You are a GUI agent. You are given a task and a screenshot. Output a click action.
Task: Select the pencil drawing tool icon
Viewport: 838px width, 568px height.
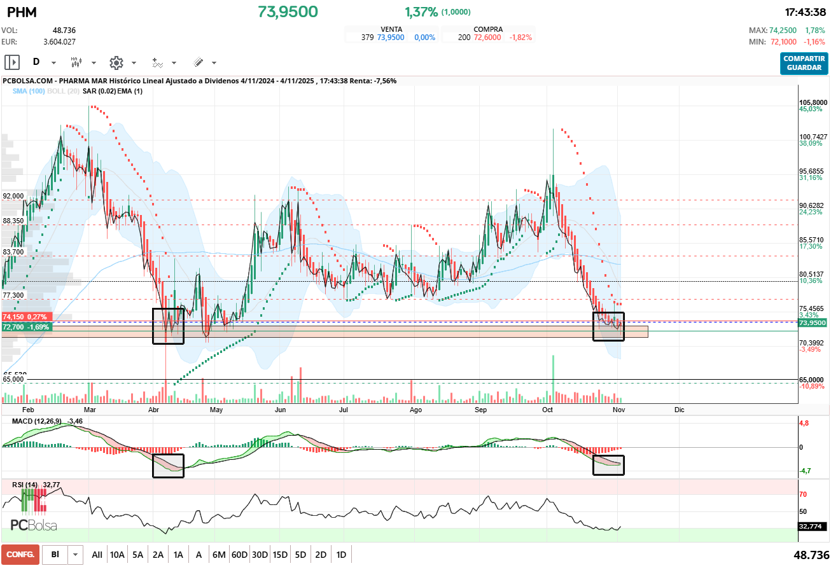[198, 62]
